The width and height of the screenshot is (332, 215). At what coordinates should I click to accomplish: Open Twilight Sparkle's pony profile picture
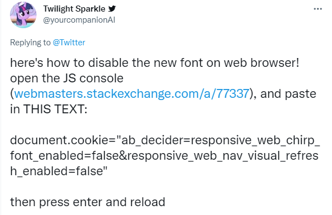pyautogui.click(x=23, y=15)
